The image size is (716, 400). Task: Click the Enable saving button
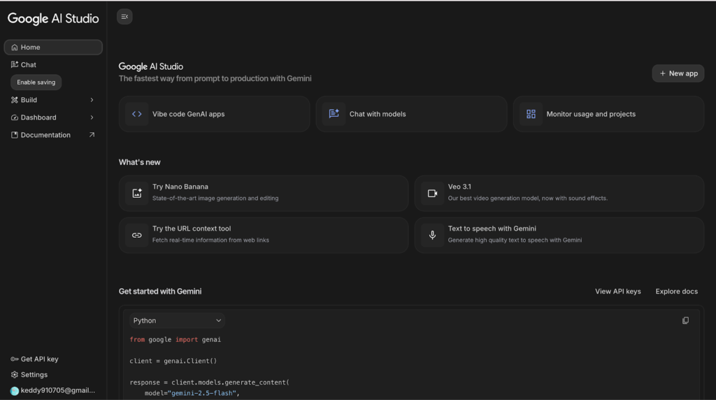click(36, 83)
